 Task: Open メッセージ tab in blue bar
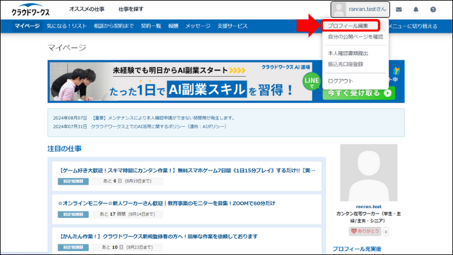[198, 26]
